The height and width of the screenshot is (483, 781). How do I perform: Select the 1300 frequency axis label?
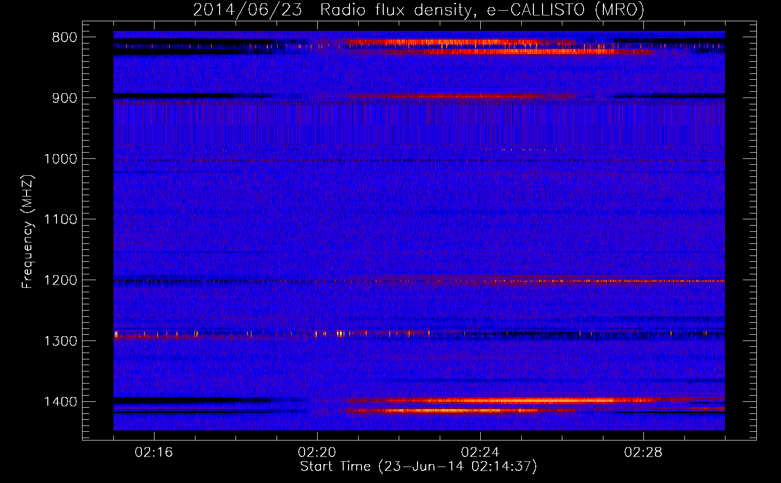point(60,341)
